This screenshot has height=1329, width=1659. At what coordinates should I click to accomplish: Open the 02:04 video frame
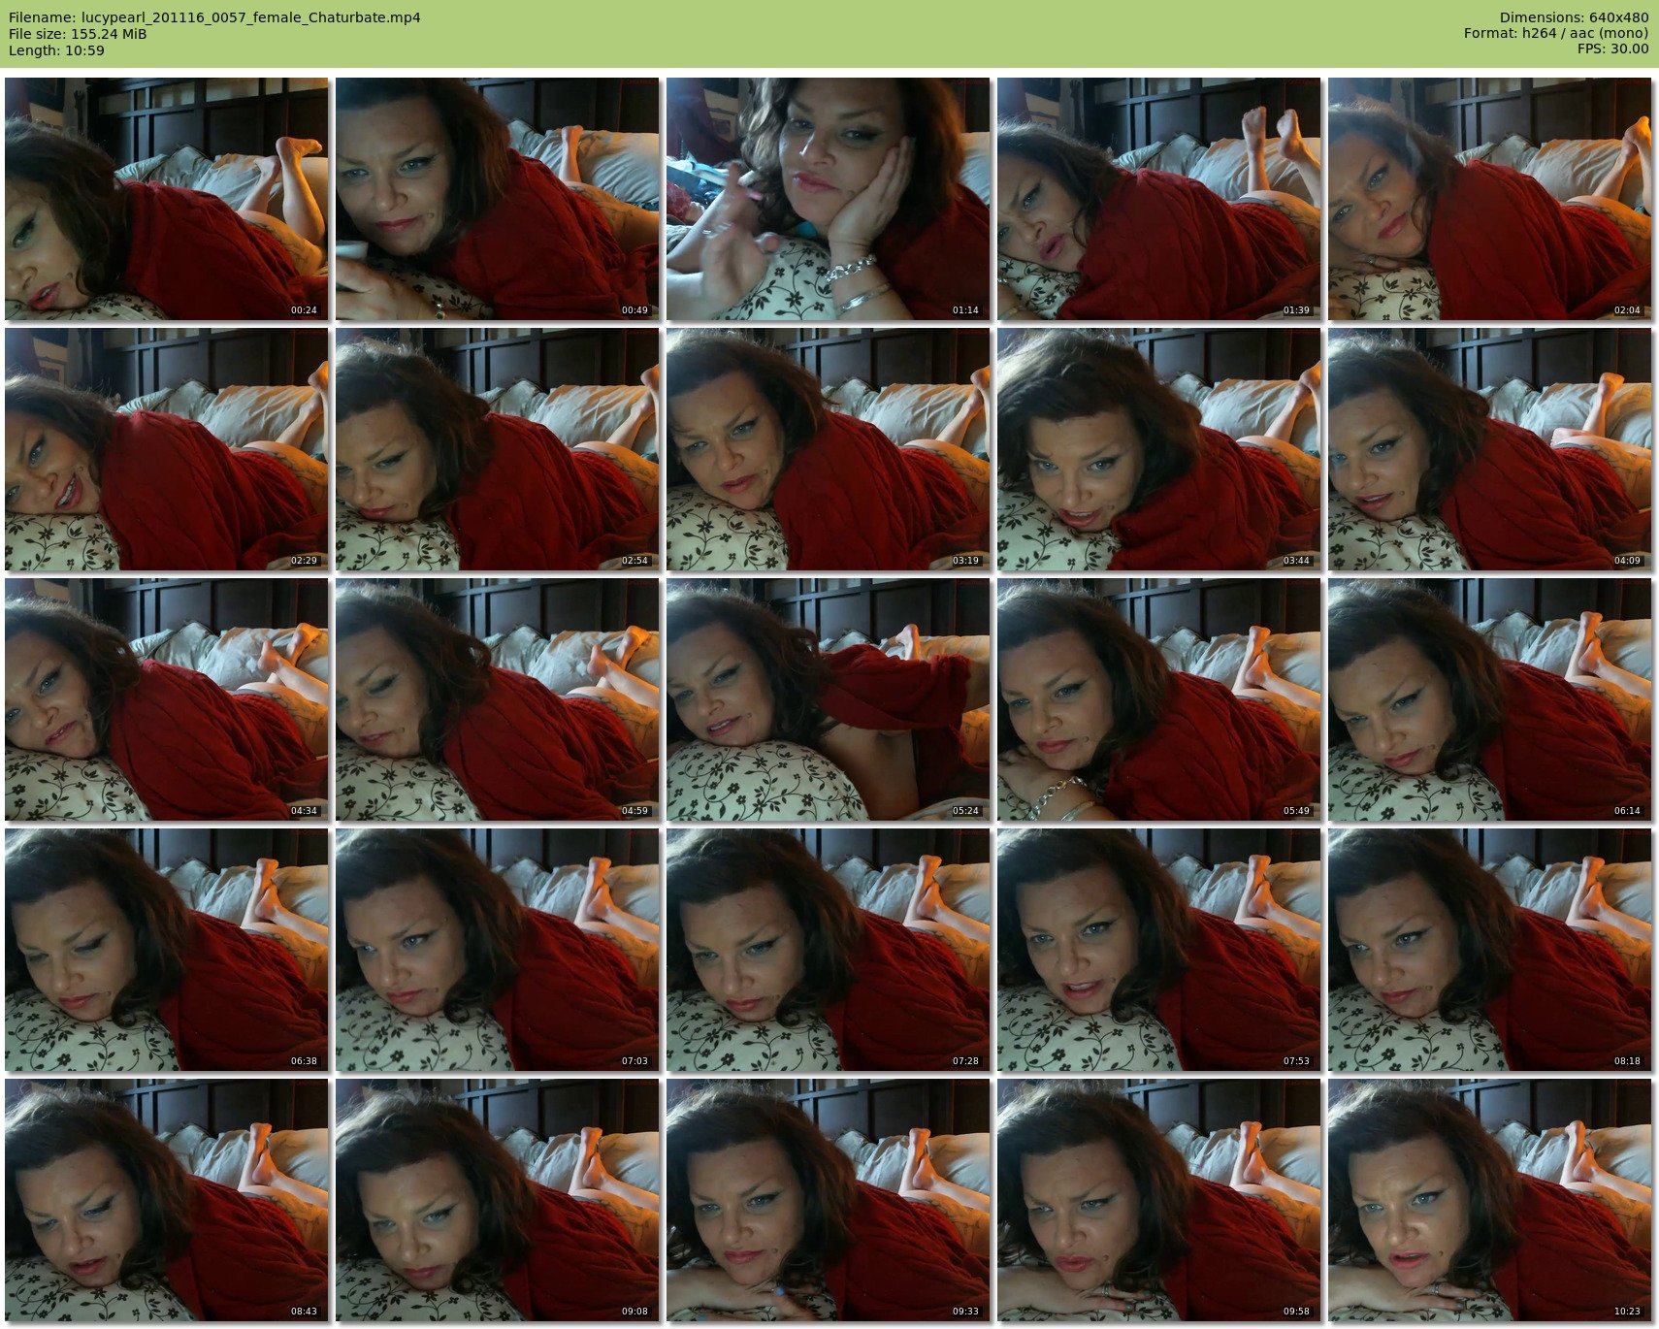point(1489,199)
